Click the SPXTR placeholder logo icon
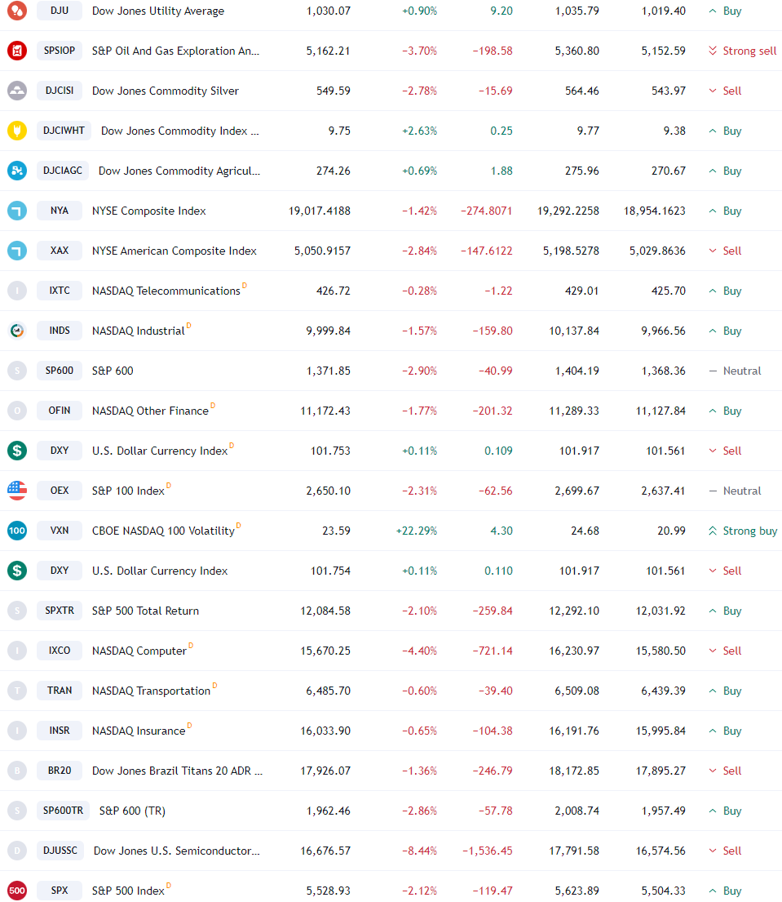 pyautogui.click(x=17, y=611)
